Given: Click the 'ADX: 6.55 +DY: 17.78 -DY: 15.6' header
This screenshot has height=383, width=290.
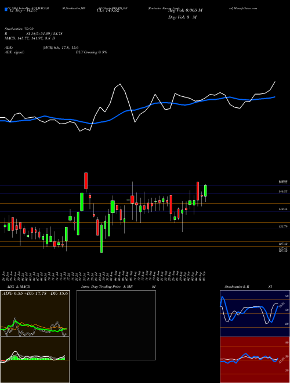Looking at the screenshot, I should tap(35, 294).
